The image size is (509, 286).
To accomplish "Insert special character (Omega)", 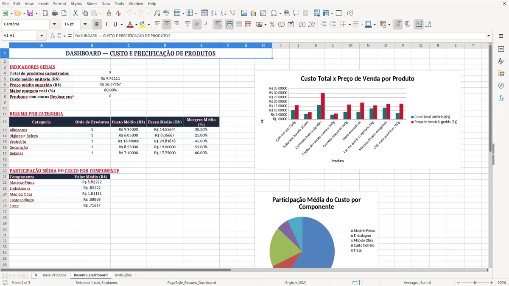I will coord(274,13).
